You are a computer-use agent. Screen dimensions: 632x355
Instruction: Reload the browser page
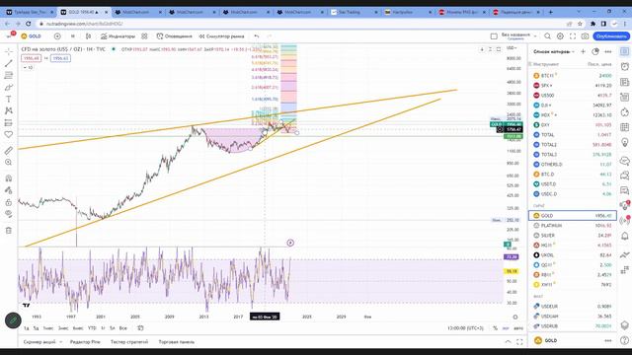(x=29, y=24)
